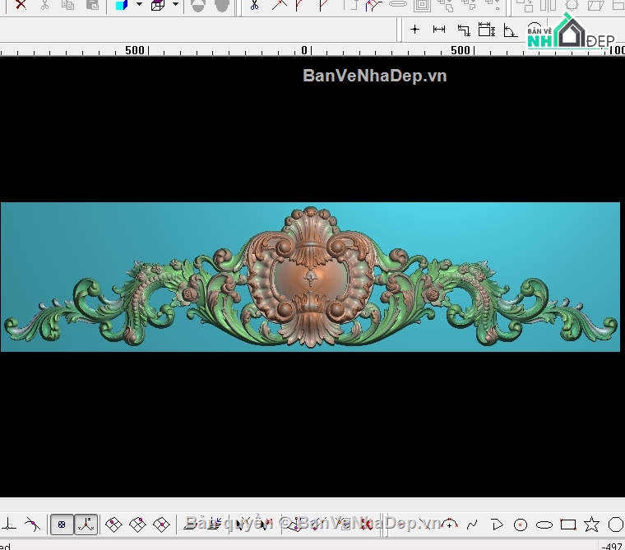Toggle the pressed grid snap button
Image resolution: width=625 pixels, height=550 pixels.
tap(62, 525)
